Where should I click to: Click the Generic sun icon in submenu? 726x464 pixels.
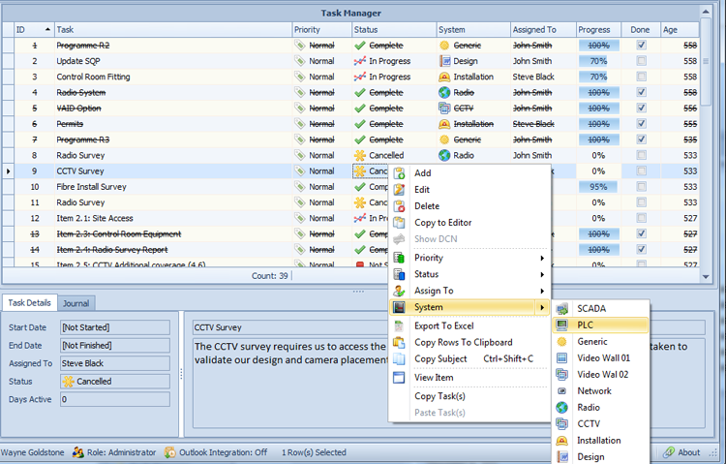(x=562, y=342)
